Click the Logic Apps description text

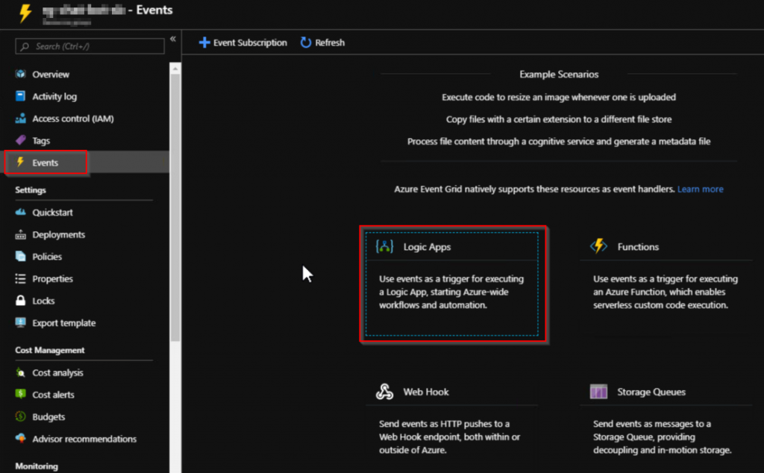pyautogui.click(x=451, y=292)
